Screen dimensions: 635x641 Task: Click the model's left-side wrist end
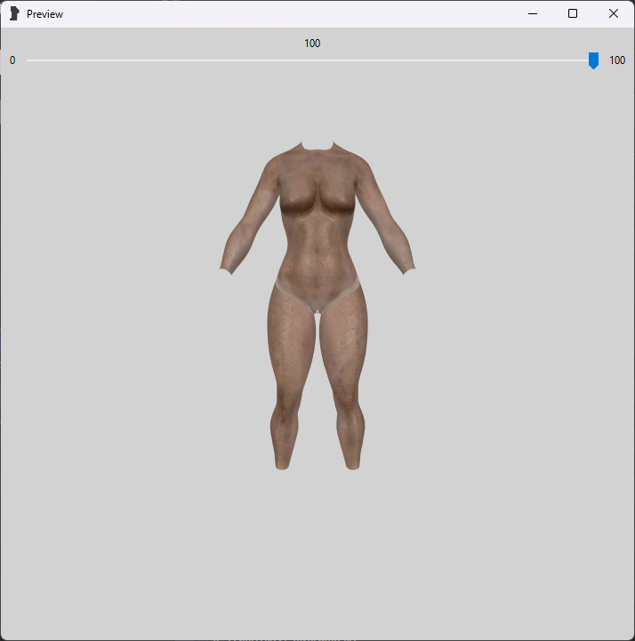(x=227, y=267)
